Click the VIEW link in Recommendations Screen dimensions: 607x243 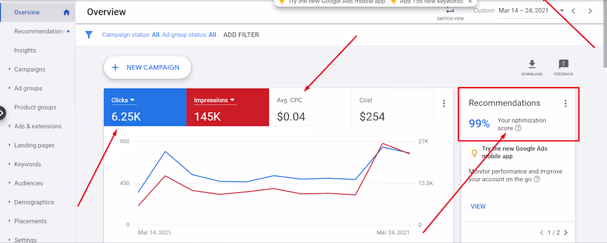[478, 207]
